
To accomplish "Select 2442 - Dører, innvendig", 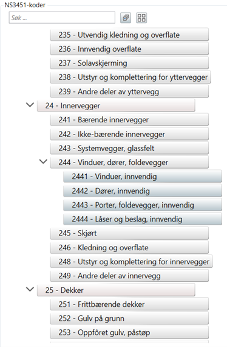I will (x=143, y=191).
